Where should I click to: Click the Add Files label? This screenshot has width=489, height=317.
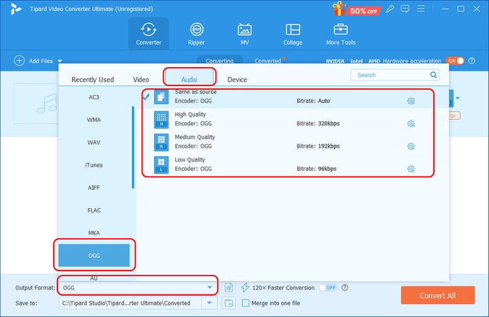(x=41, y=61)
